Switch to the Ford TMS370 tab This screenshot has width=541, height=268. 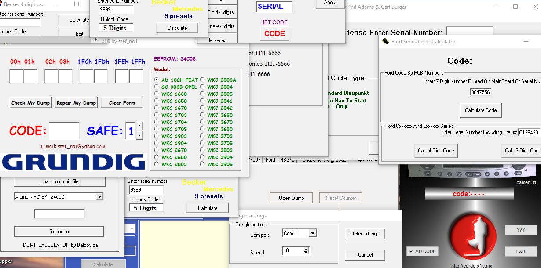[x=280, y=160]
